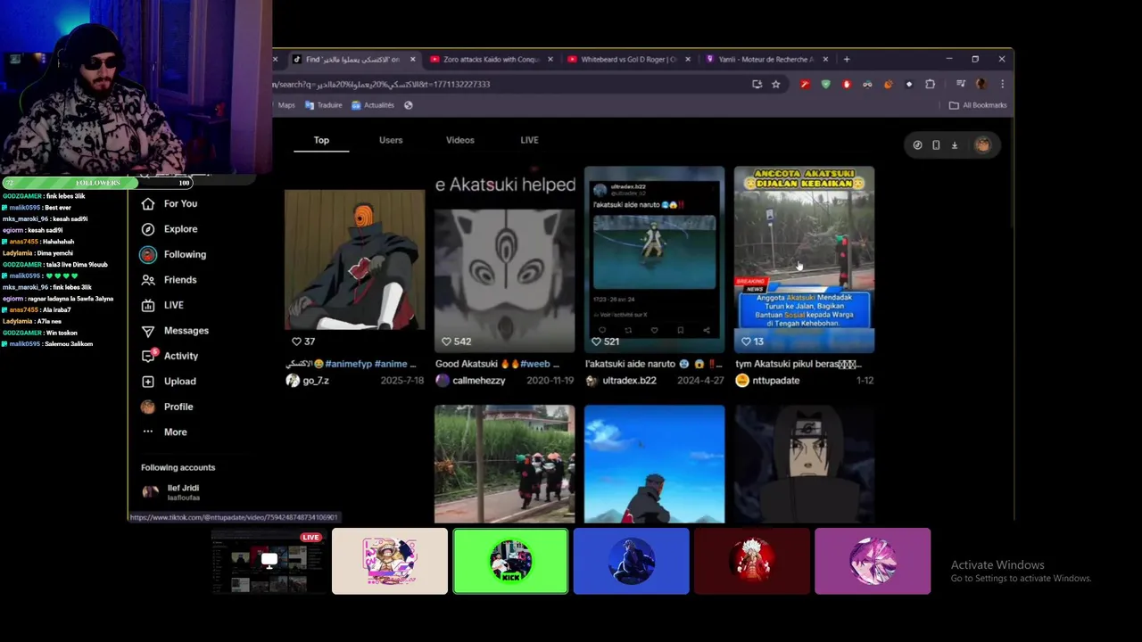Viewport: 1142px width, 642px height.
Task: Play the masked Akatsuki video by go_7.z
Action: tap(355, 259)
